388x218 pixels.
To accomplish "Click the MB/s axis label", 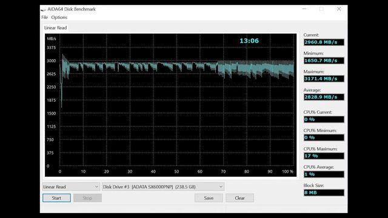I will click(x=52, y=39).
